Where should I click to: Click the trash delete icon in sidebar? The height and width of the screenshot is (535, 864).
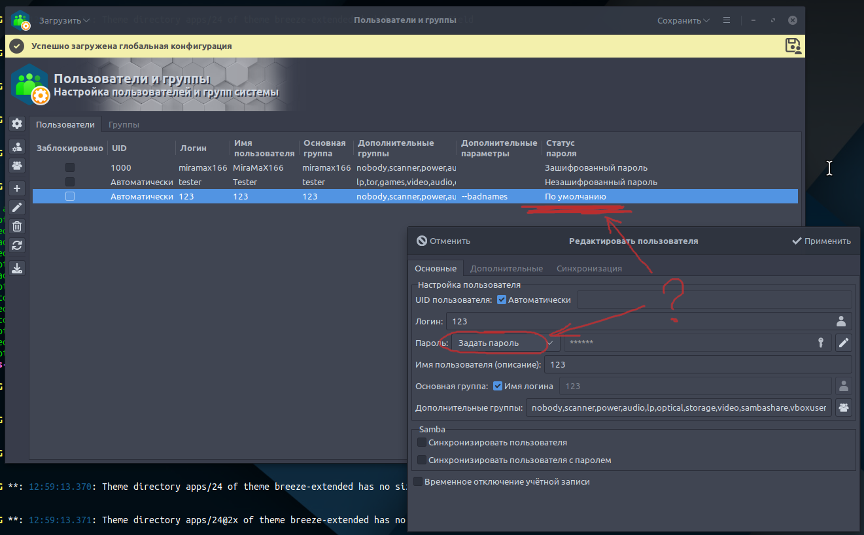[18, 226]
